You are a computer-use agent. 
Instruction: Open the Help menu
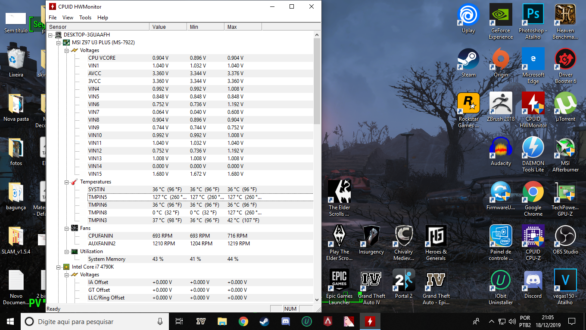103,18
